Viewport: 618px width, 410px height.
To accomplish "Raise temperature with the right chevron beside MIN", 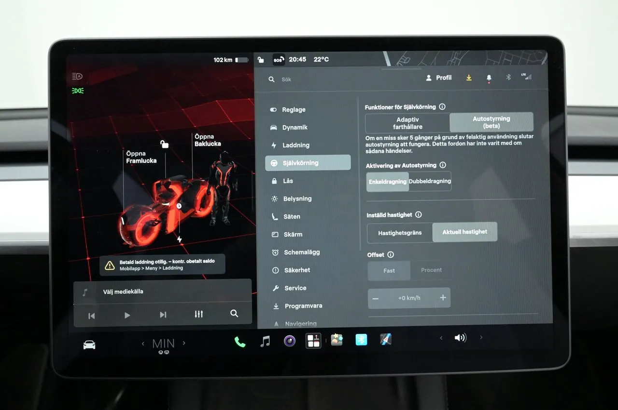I will click(183, 344).
